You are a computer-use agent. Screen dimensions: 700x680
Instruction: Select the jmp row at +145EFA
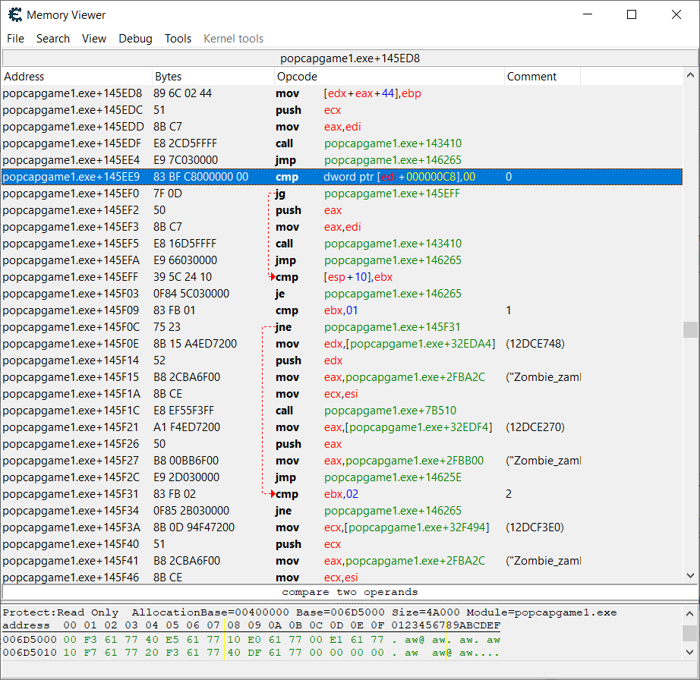[342, 260]
